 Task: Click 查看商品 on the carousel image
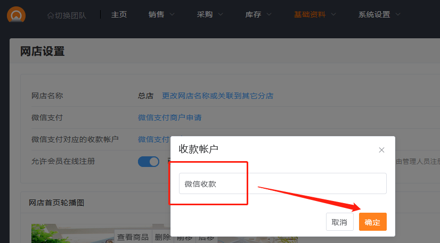point(133,237)
